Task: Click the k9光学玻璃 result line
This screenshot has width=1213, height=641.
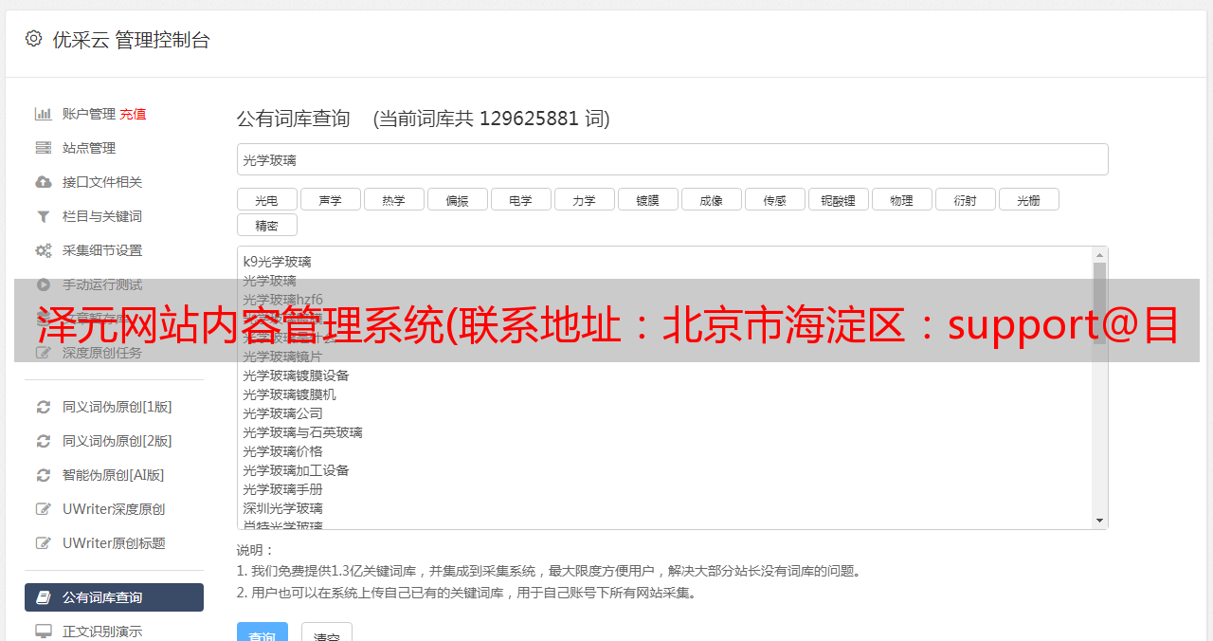Action: [x=277, y=262]
